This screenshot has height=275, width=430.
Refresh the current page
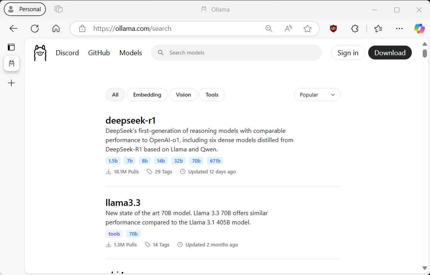[35, 29]
